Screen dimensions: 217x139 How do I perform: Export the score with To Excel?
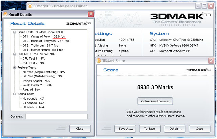click(x=150, y=129)
